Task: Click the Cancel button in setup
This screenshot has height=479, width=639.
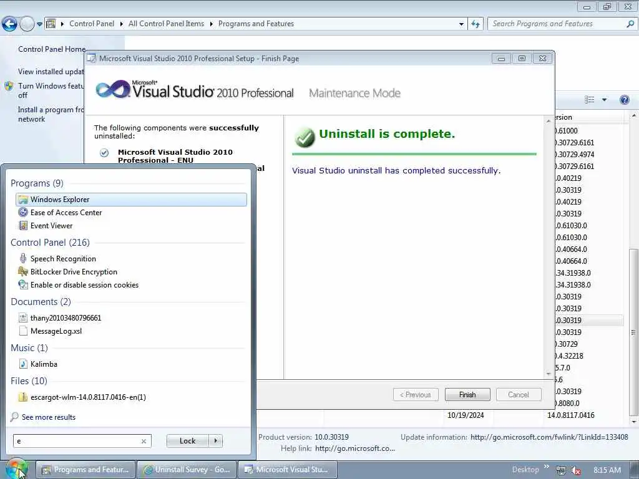Action: coord(519,395)
